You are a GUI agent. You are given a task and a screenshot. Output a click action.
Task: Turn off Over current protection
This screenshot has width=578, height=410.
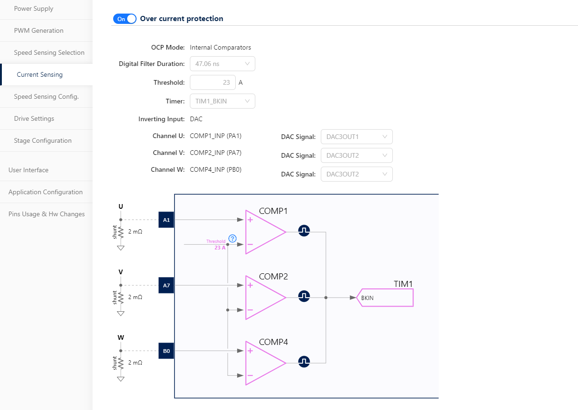124,18
